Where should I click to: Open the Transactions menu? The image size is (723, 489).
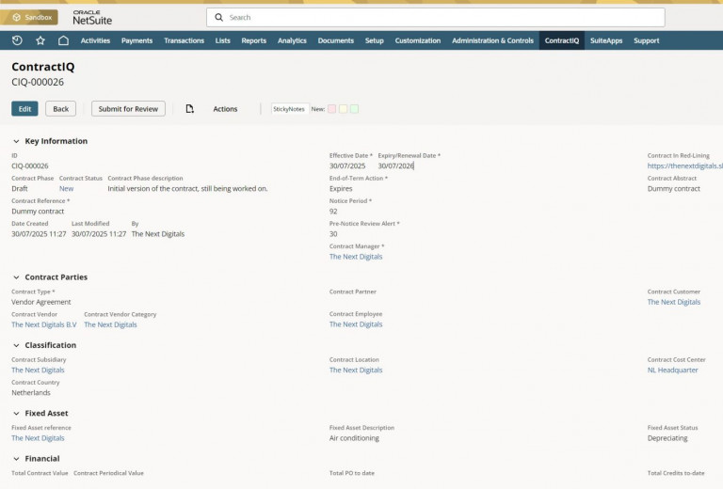[x=184, y=40]
